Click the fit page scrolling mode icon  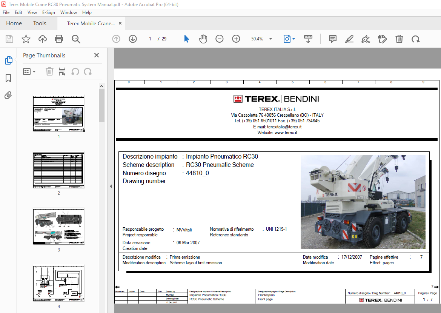coord(287,39)
